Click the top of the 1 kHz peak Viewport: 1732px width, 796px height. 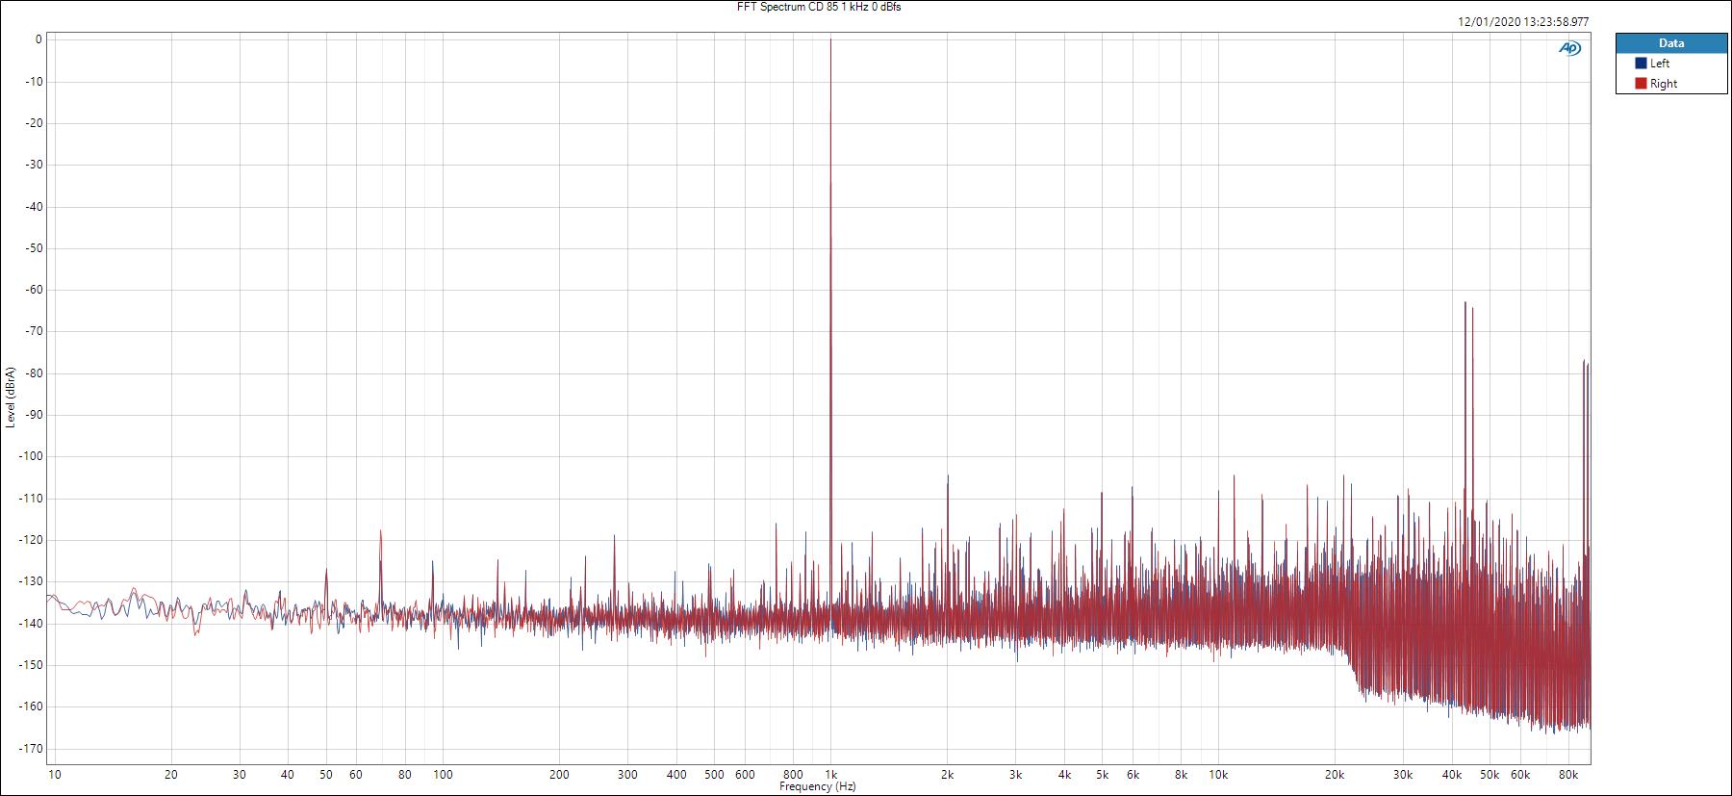click(x=830, y=40)
